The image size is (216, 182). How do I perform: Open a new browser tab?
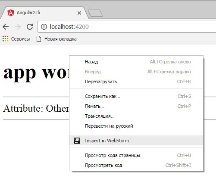pyautogui.click(x=95, y=13)
